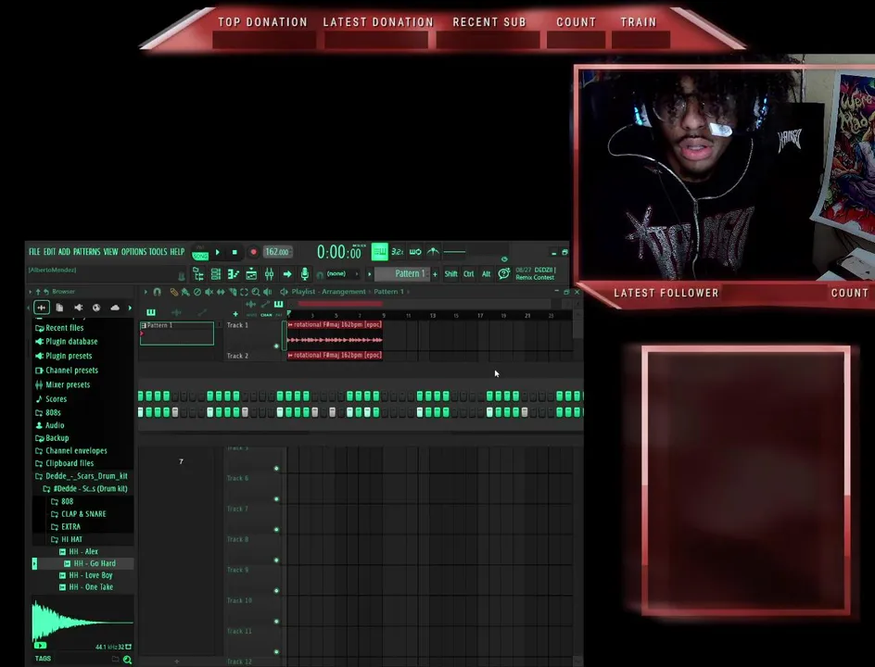Toggle the overdub/loop record icon
The height and width of the screenshot is (667, 875).
coord(415,252)
